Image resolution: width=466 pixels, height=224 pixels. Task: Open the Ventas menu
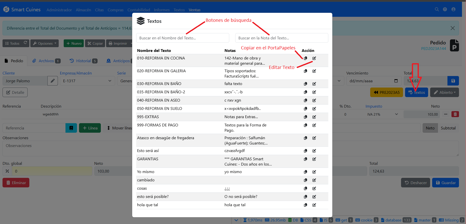click(194, 10)
